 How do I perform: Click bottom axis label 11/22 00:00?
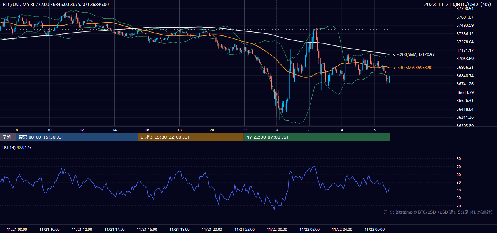(x=277, y=229)
